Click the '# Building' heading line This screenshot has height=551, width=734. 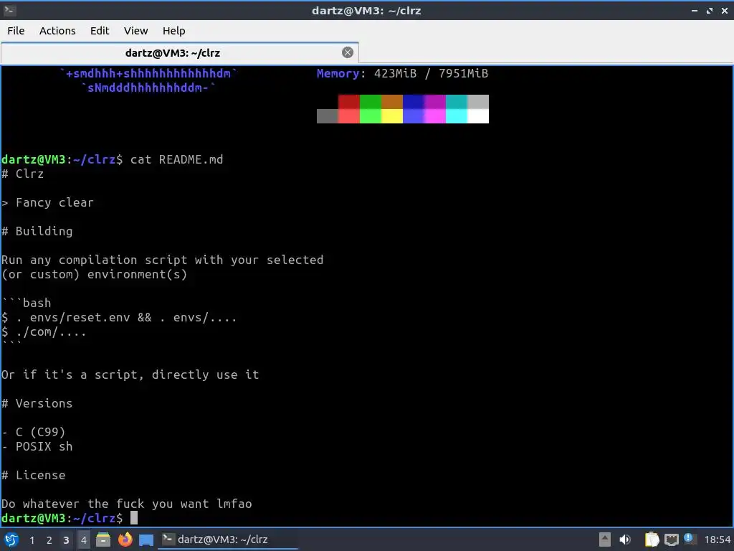tap(37, 231)
